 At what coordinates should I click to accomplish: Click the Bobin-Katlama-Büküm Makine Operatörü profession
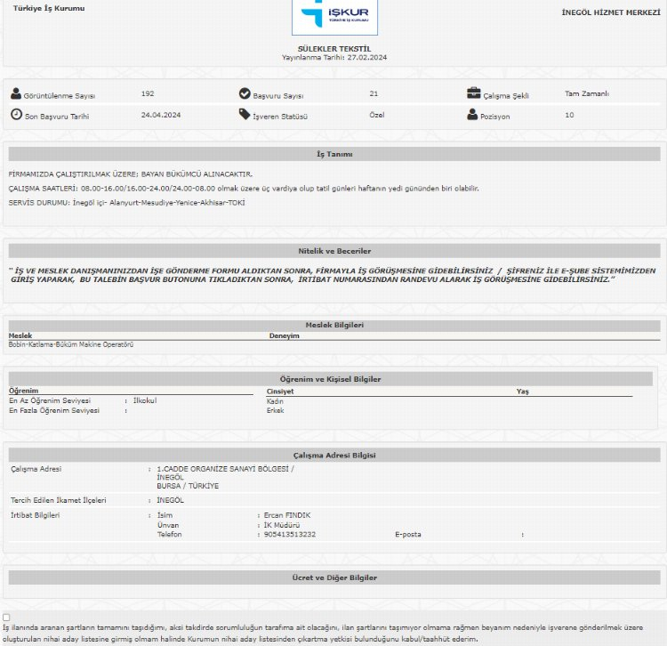(71, 344)
